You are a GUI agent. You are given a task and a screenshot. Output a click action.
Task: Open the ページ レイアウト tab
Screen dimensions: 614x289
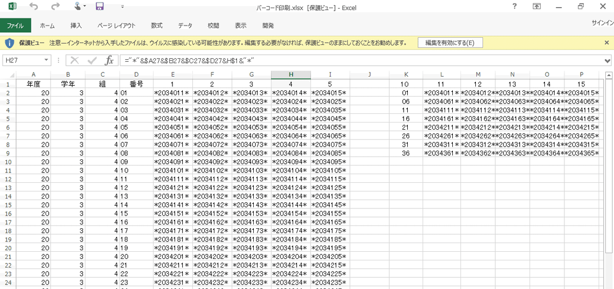[x=116, y=26]
